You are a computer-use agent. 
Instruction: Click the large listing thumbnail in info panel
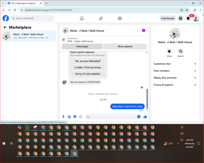175,33
